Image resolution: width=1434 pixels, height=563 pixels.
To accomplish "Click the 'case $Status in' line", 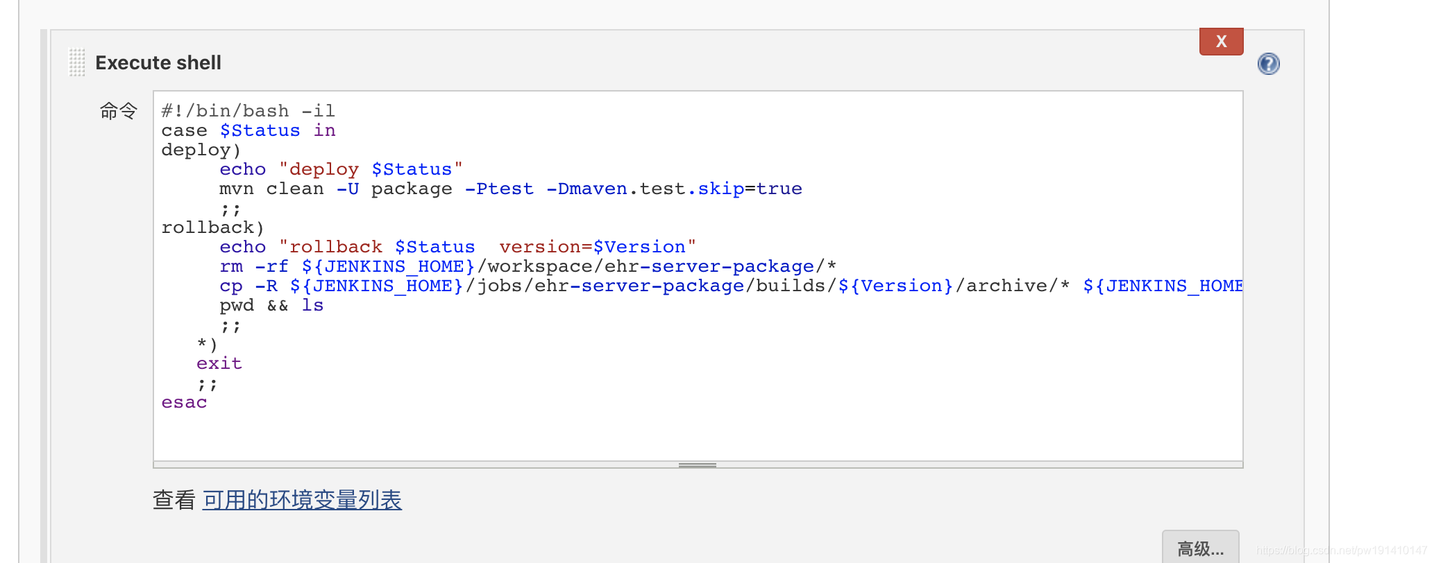I will (248, 130).
